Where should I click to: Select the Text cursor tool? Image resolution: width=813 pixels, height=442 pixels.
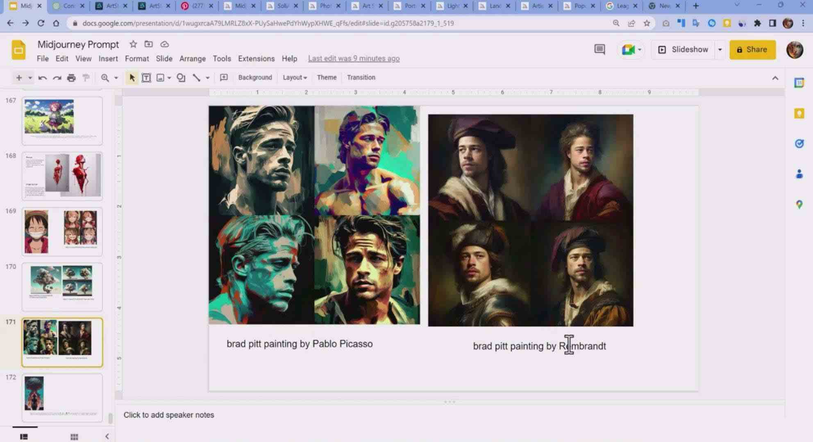[x=145, y=77]
